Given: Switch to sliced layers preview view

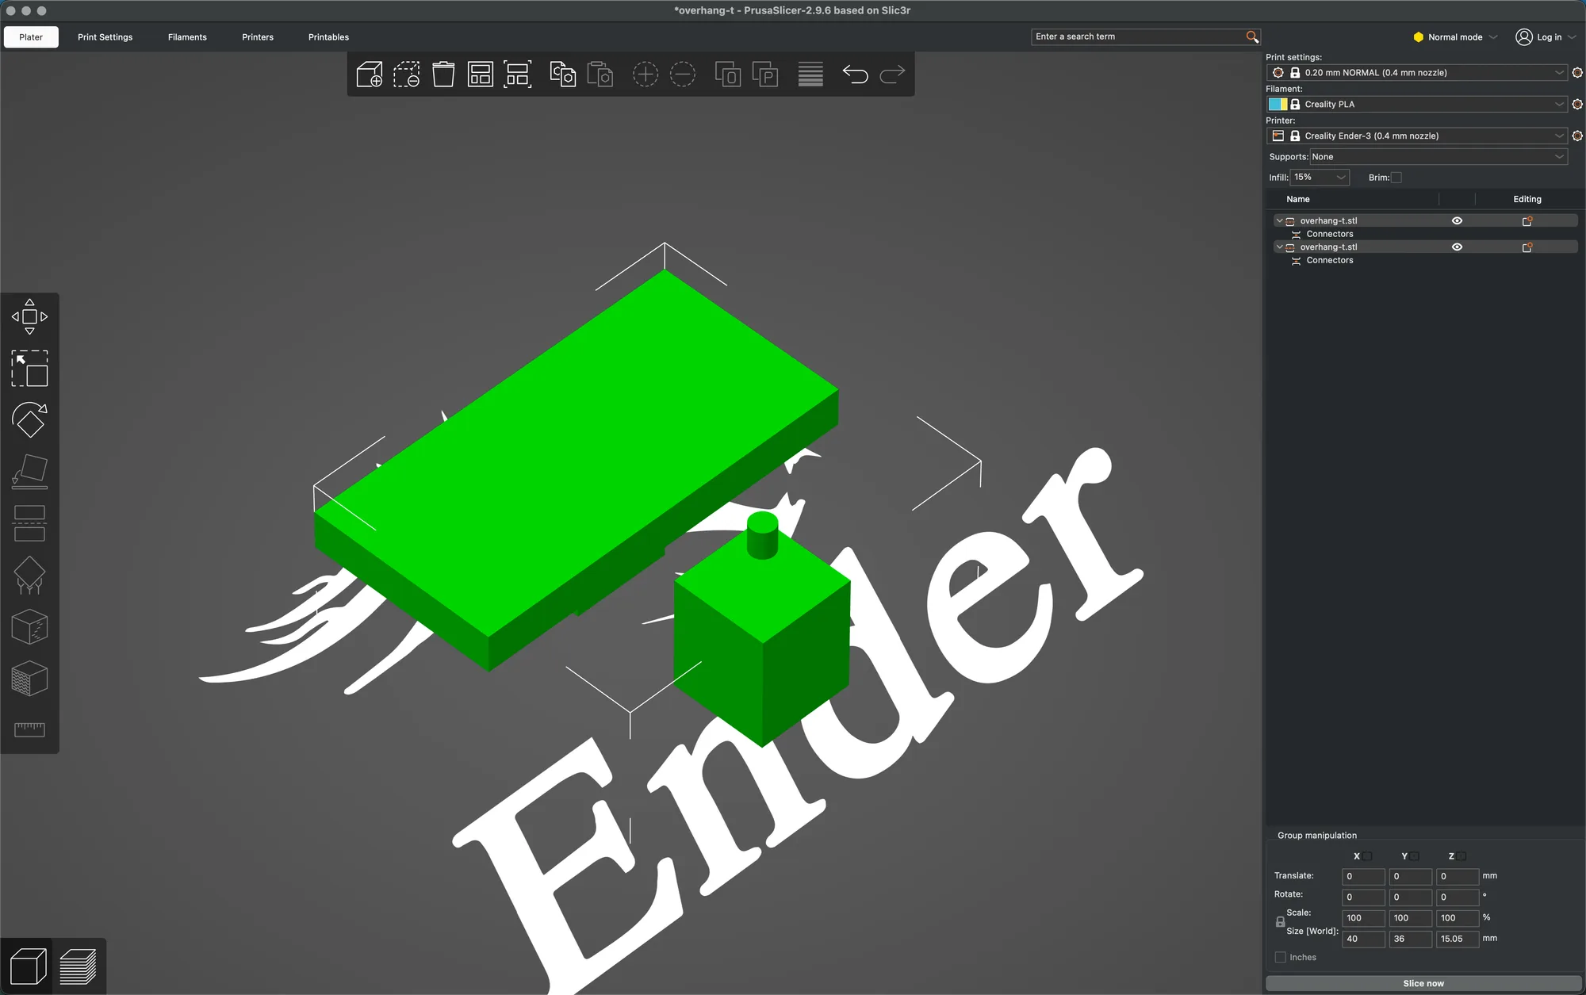Looking at the screenshot, I should pos(78,966).
